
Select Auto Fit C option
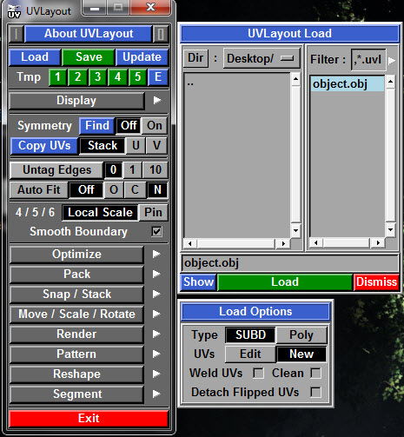pyautogui.click(x=135, y=190)
